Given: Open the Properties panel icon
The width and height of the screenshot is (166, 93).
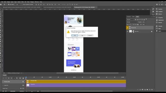Looking at the screenshot, I should tap(157, 18).
